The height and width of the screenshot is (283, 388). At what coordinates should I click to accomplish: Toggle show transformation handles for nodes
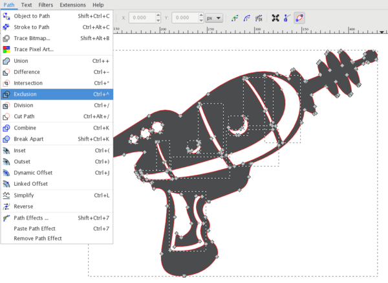(x=276, y=18)
